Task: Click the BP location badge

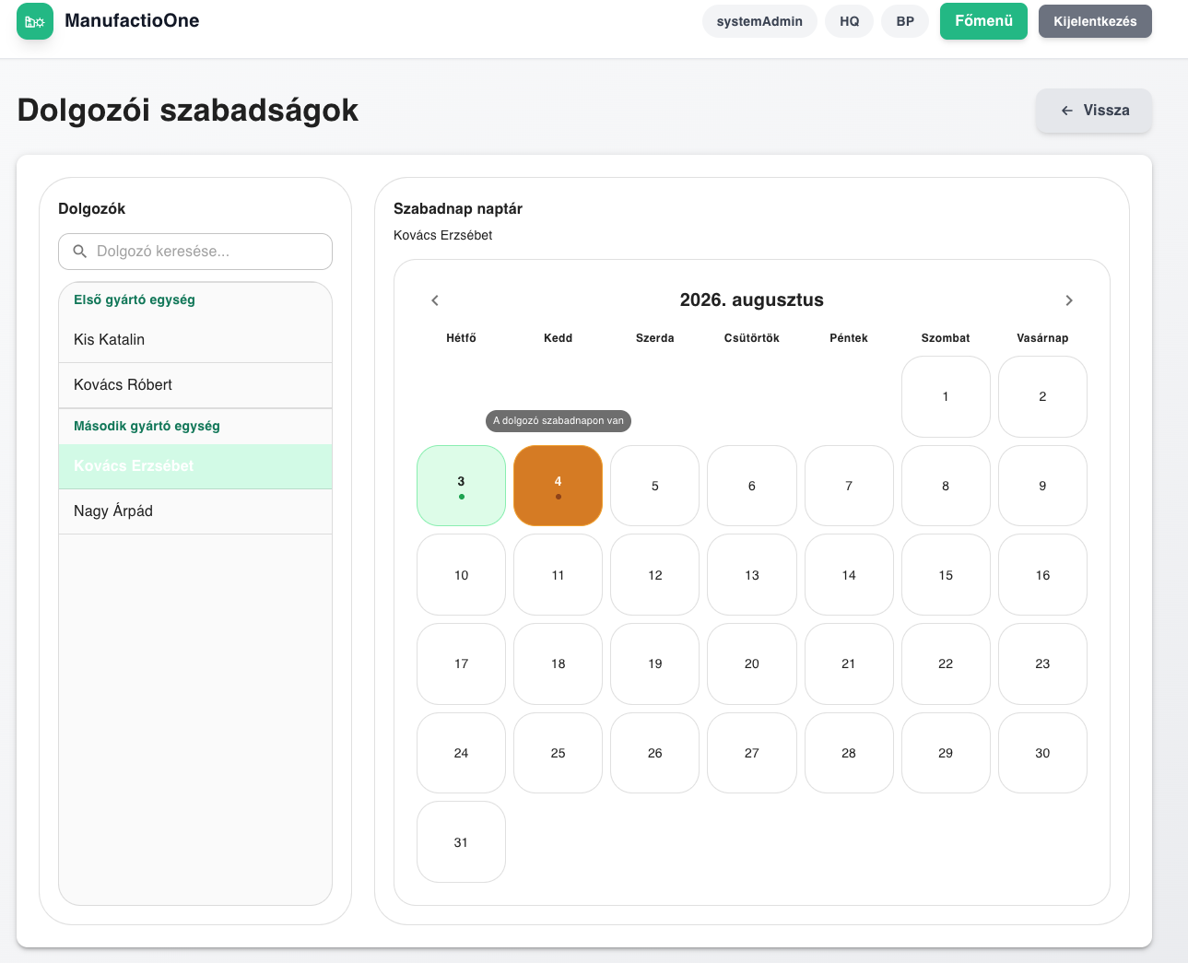Action: pos(905,21)
